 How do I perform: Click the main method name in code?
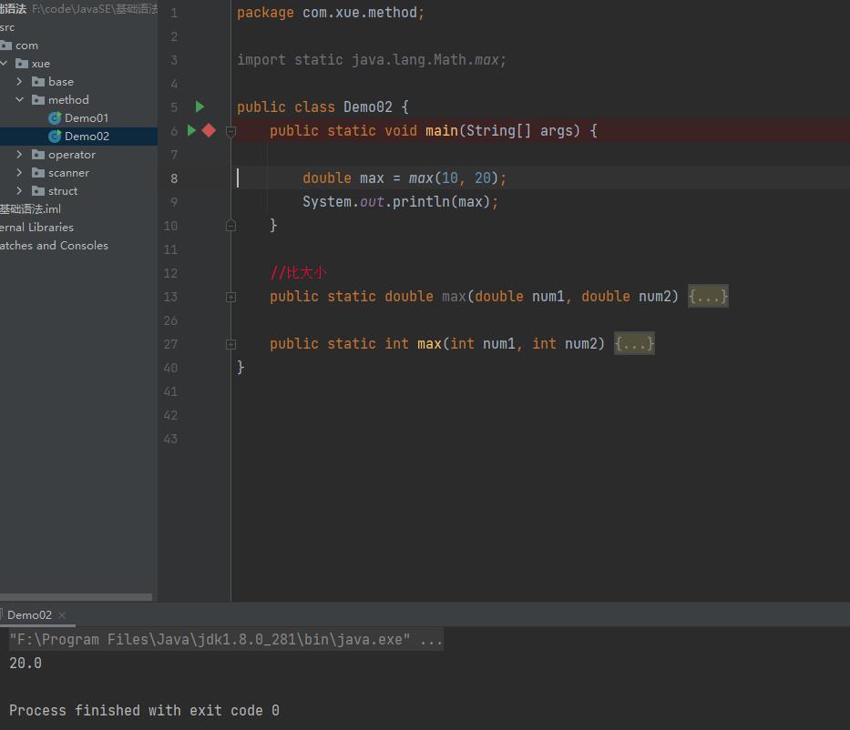441,130
